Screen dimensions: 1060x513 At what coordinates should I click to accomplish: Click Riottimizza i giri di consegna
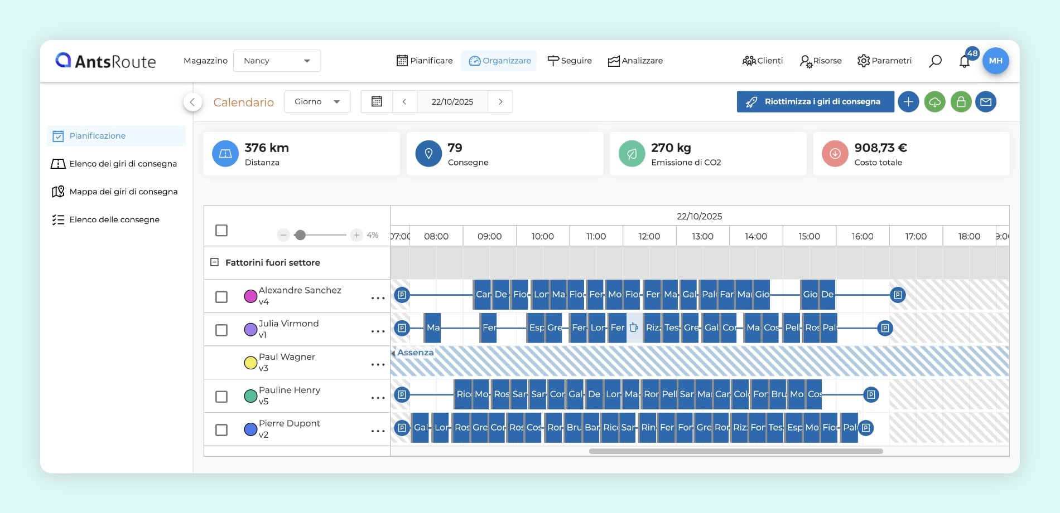815,102
